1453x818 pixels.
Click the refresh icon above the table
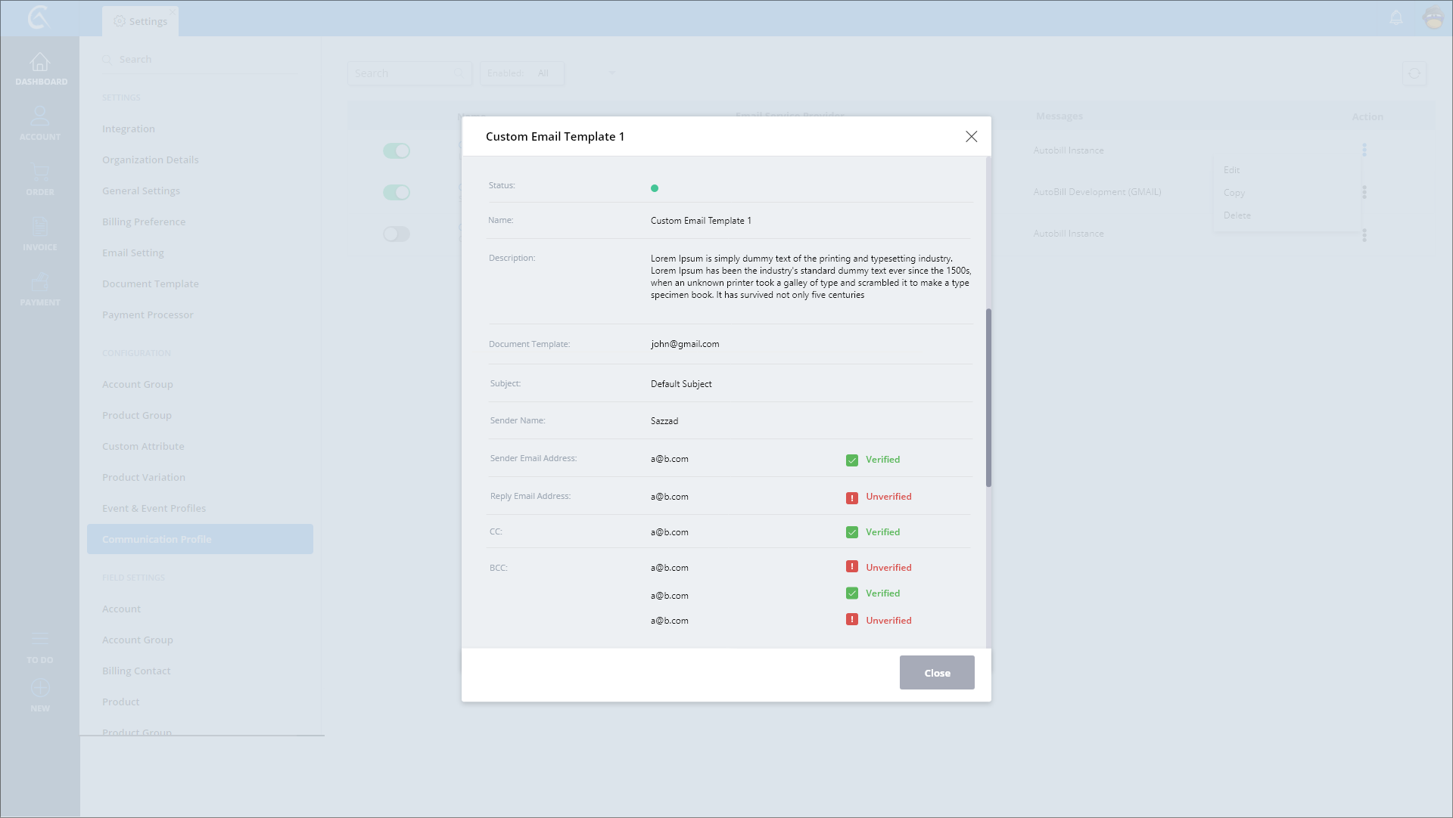coord(1414,73)
